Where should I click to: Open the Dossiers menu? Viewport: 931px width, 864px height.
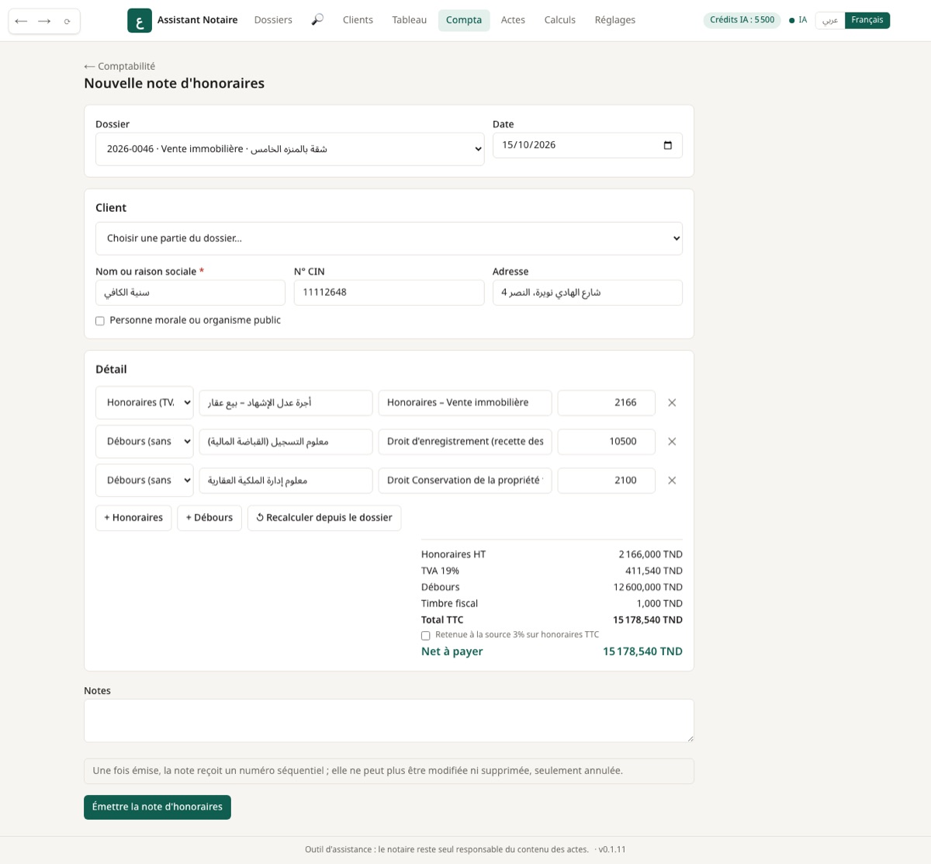pyautogui.click(x=273, y=20)
